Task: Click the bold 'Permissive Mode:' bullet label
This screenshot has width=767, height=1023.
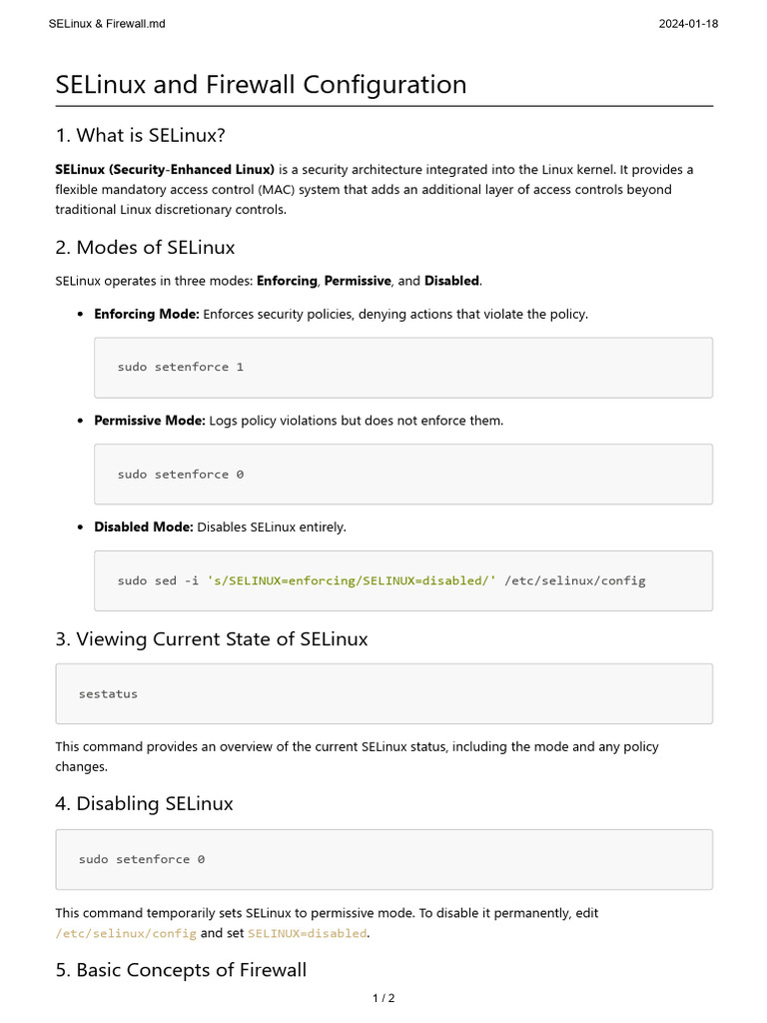Action: [150, 421]
